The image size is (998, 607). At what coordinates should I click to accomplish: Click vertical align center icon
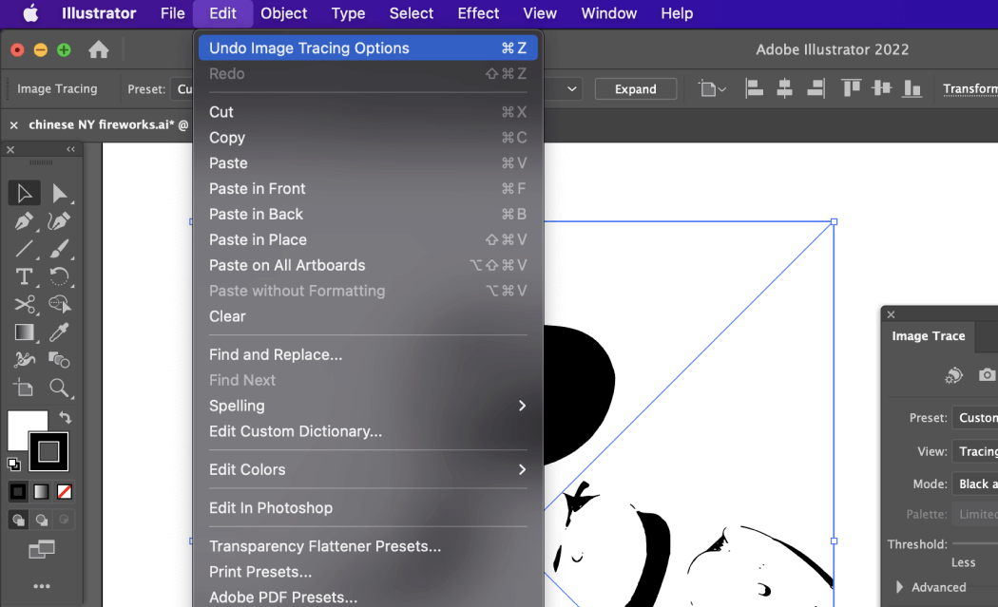(x=881, y=88)
